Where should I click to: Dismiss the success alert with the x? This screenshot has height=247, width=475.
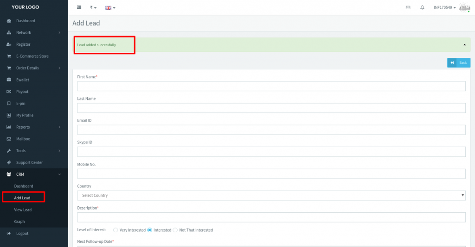[x=464, y=45]
